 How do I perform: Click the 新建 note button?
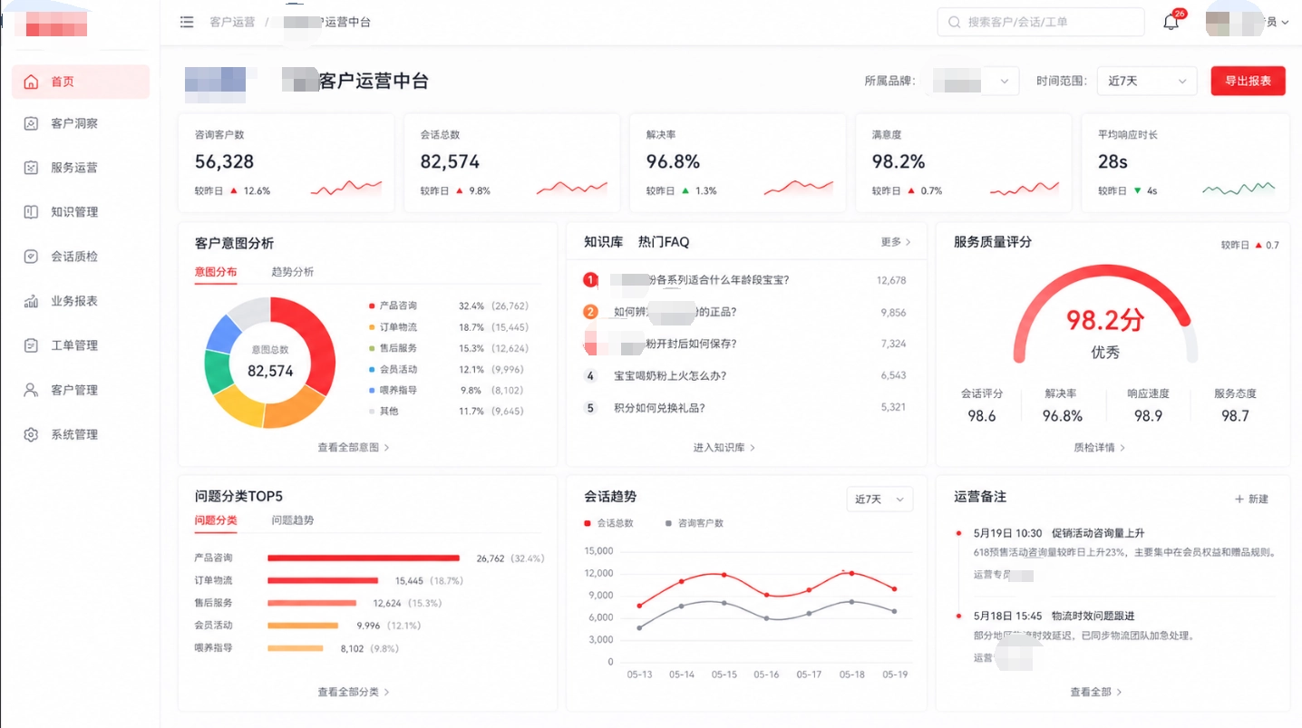click(x=1251, y=500)
